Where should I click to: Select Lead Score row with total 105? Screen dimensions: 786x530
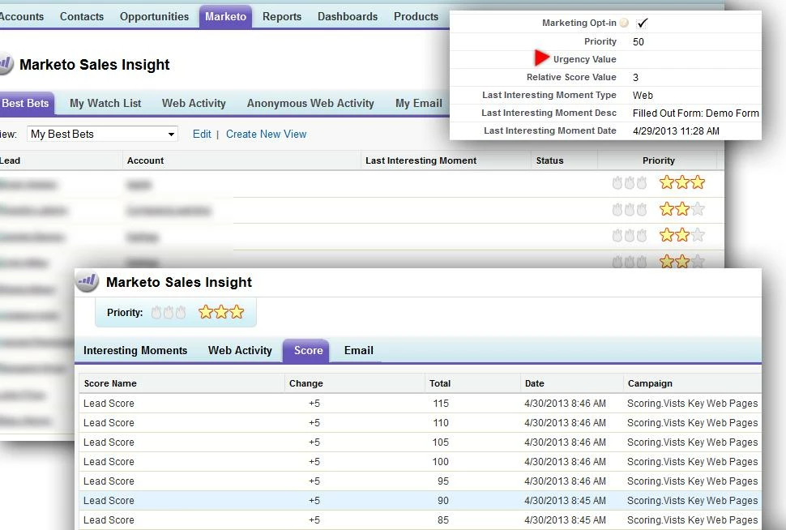point(420,442)
